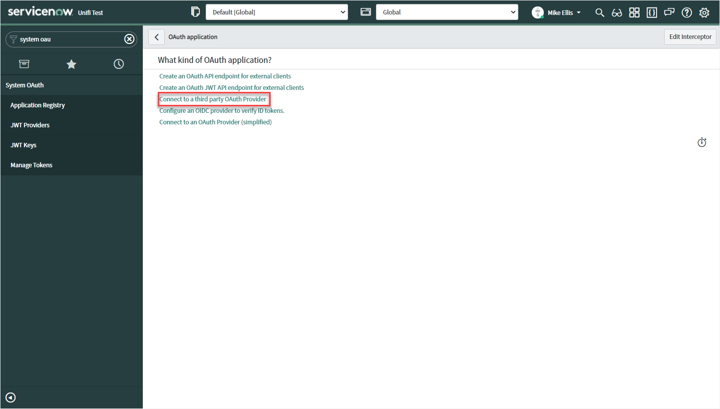Click the filter funnel icon in navigator
Screen dimensions: 720x409
(13, 39)
